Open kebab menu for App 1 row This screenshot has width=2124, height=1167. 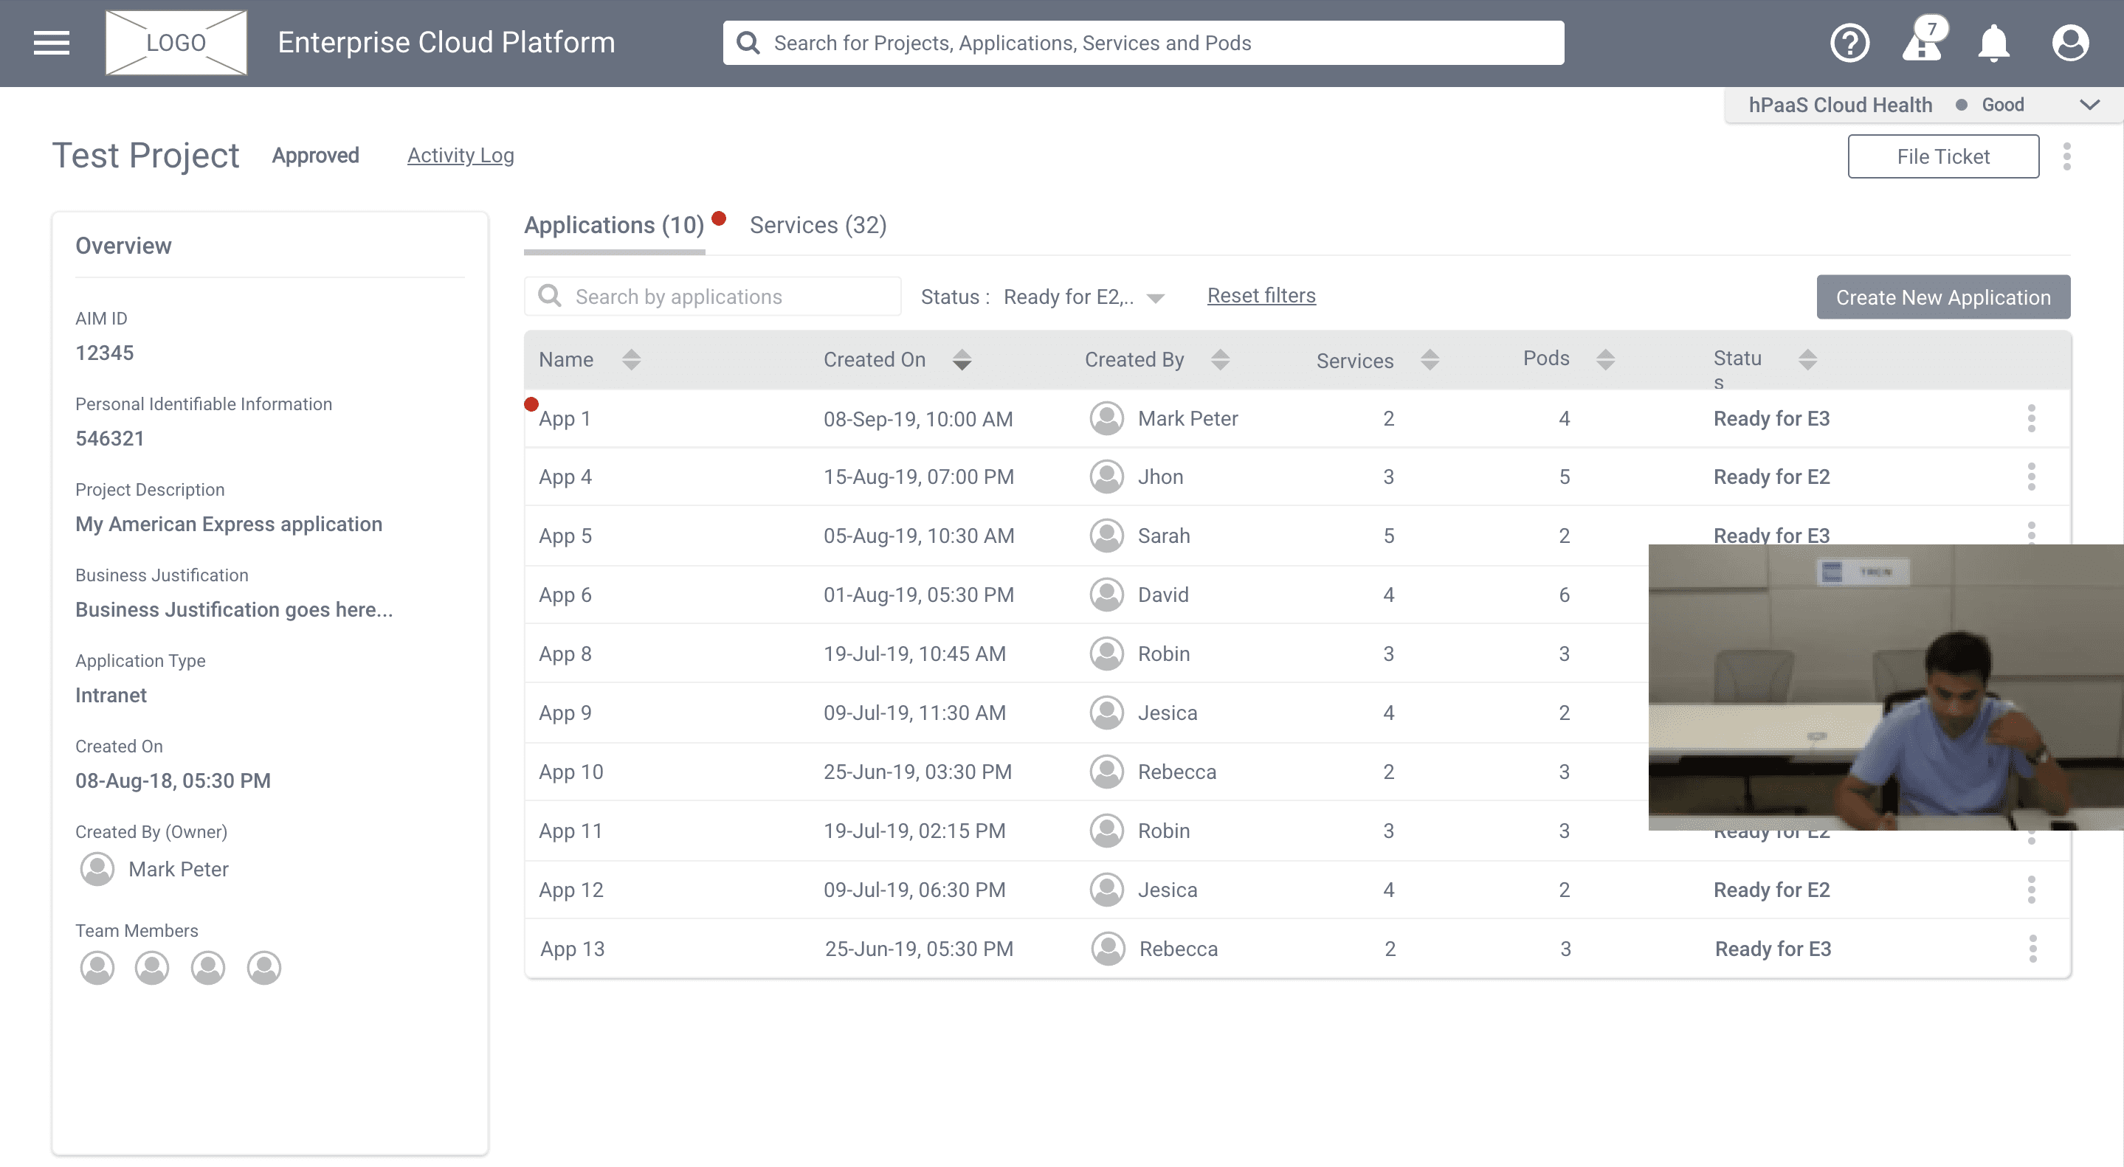(x=2031, y=419)
